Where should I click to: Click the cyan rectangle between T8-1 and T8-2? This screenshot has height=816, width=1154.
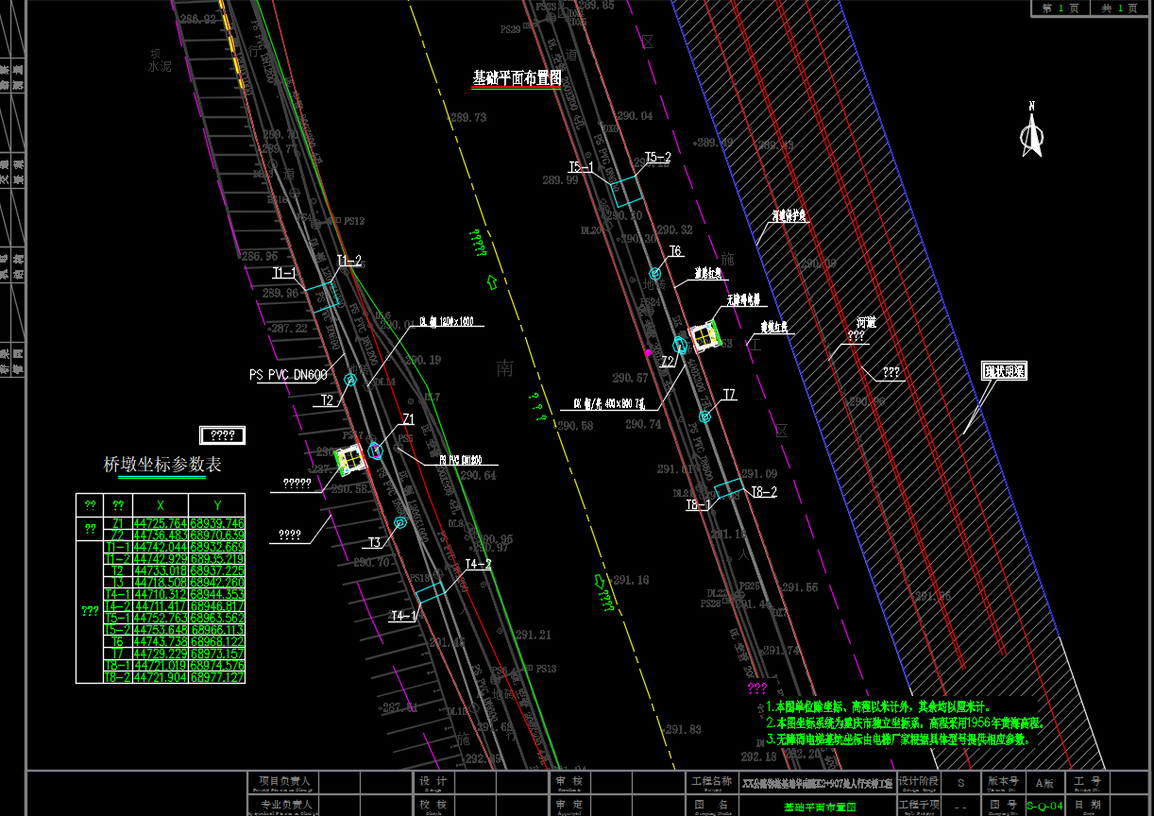[728, 489]
